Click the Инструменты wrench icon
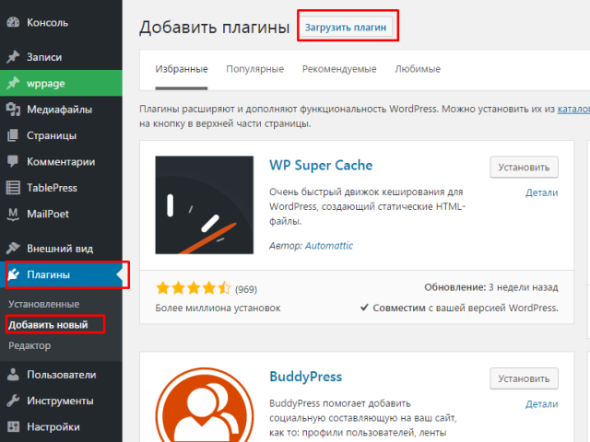 (13, 401)
